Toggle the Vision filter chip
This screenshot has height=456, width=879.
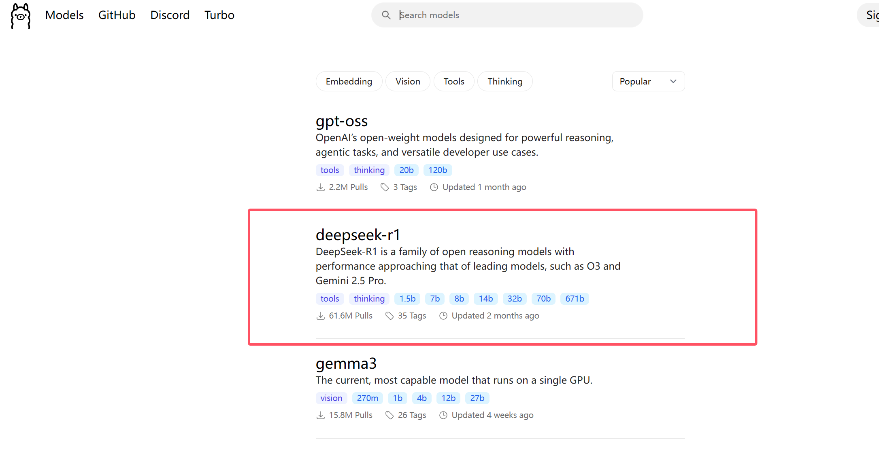click(408, 81)
